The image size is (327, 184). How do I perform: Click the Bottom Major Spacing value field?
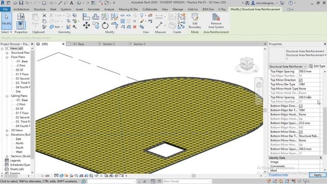309,123
